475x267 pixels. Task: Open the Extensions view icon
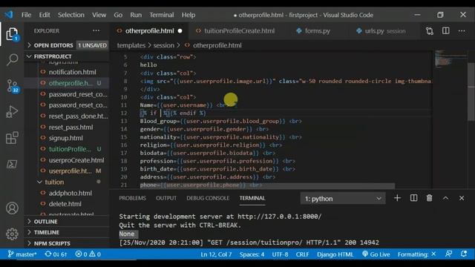coord(12,138)
